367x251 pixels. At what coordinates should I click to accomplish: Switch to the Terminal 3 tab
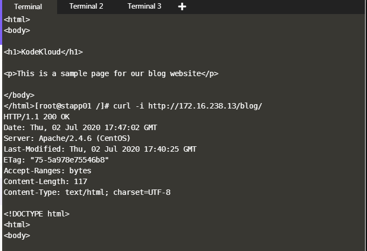point(144,6)
